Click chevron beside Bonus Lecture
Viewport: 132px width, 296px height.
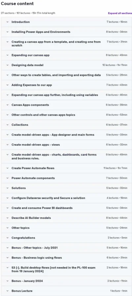coord(8,291)
